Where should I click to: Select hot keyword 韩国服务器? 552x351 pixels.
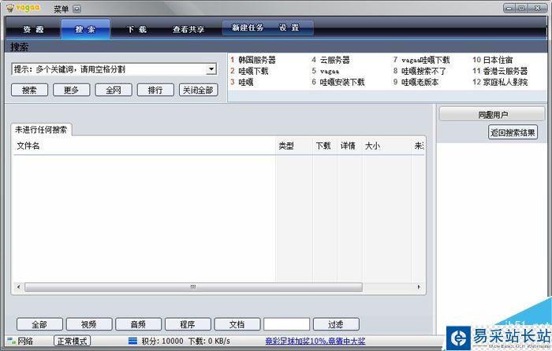point(257,60)
